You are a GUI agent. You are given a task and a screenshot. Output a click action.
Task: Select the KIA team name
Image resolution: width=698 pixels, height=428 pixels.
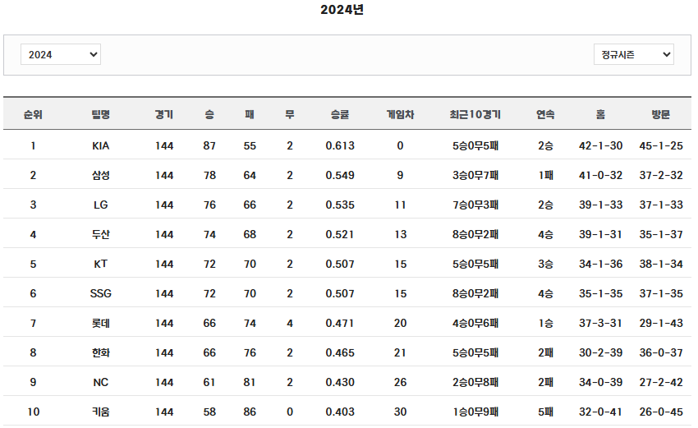[101, 145]
